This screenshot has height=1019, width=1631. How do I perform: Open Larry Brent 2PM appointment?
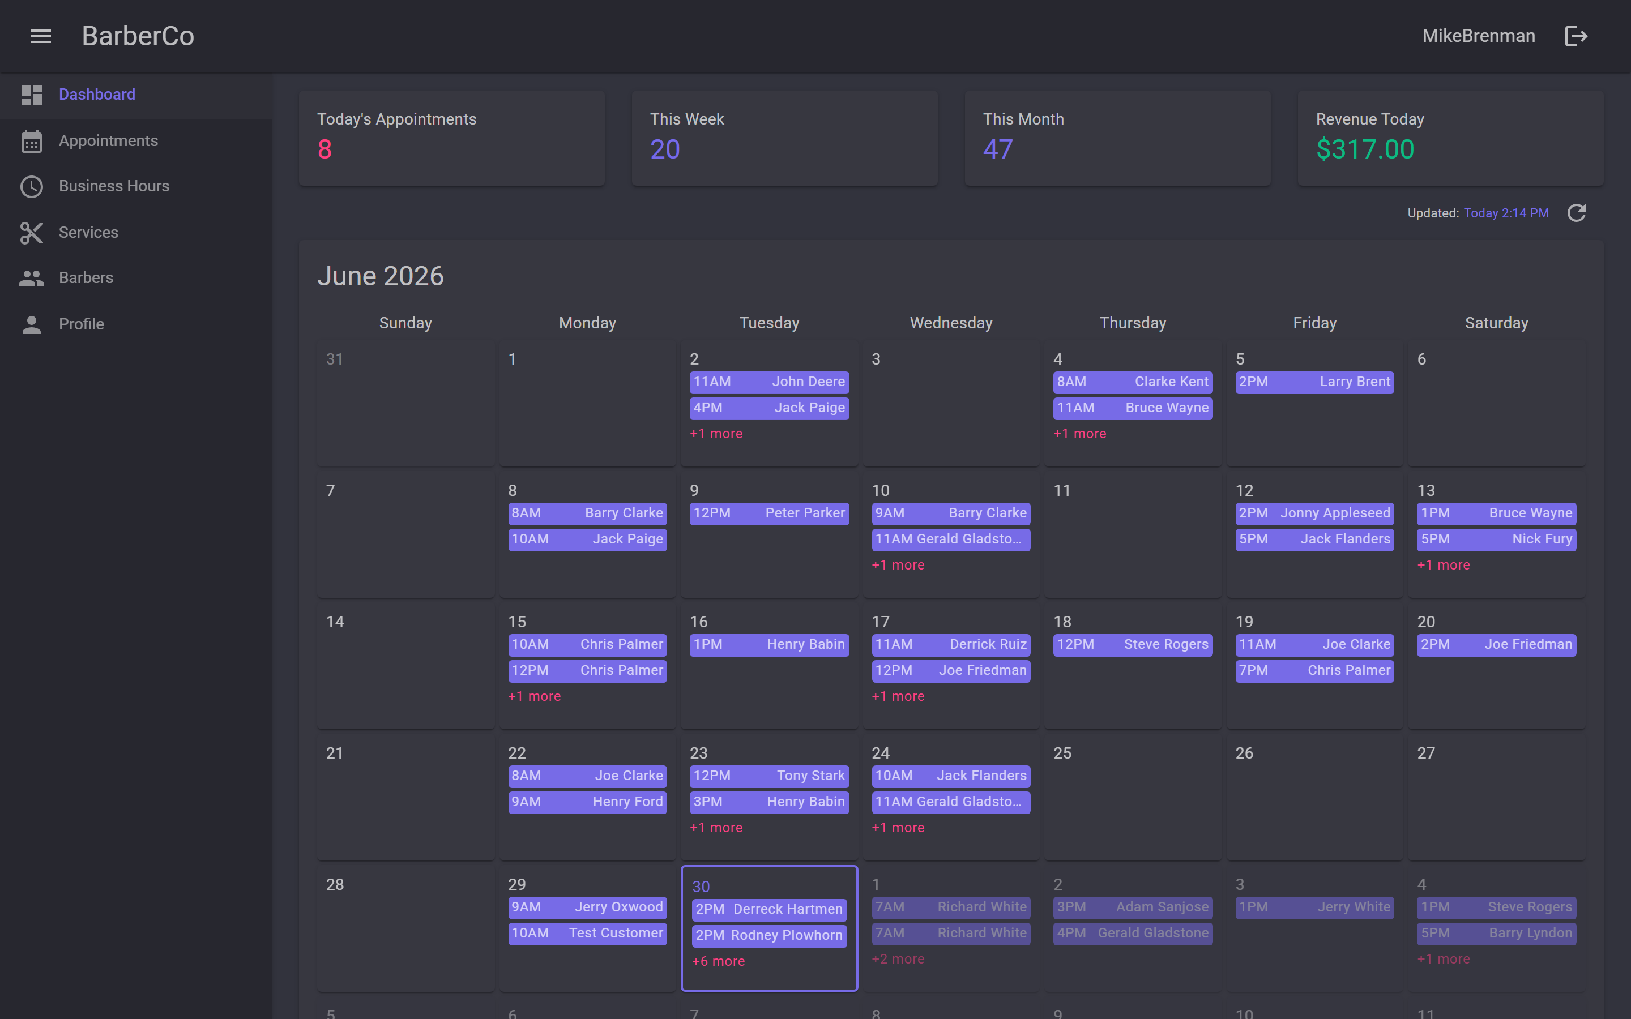(1314, 382)
